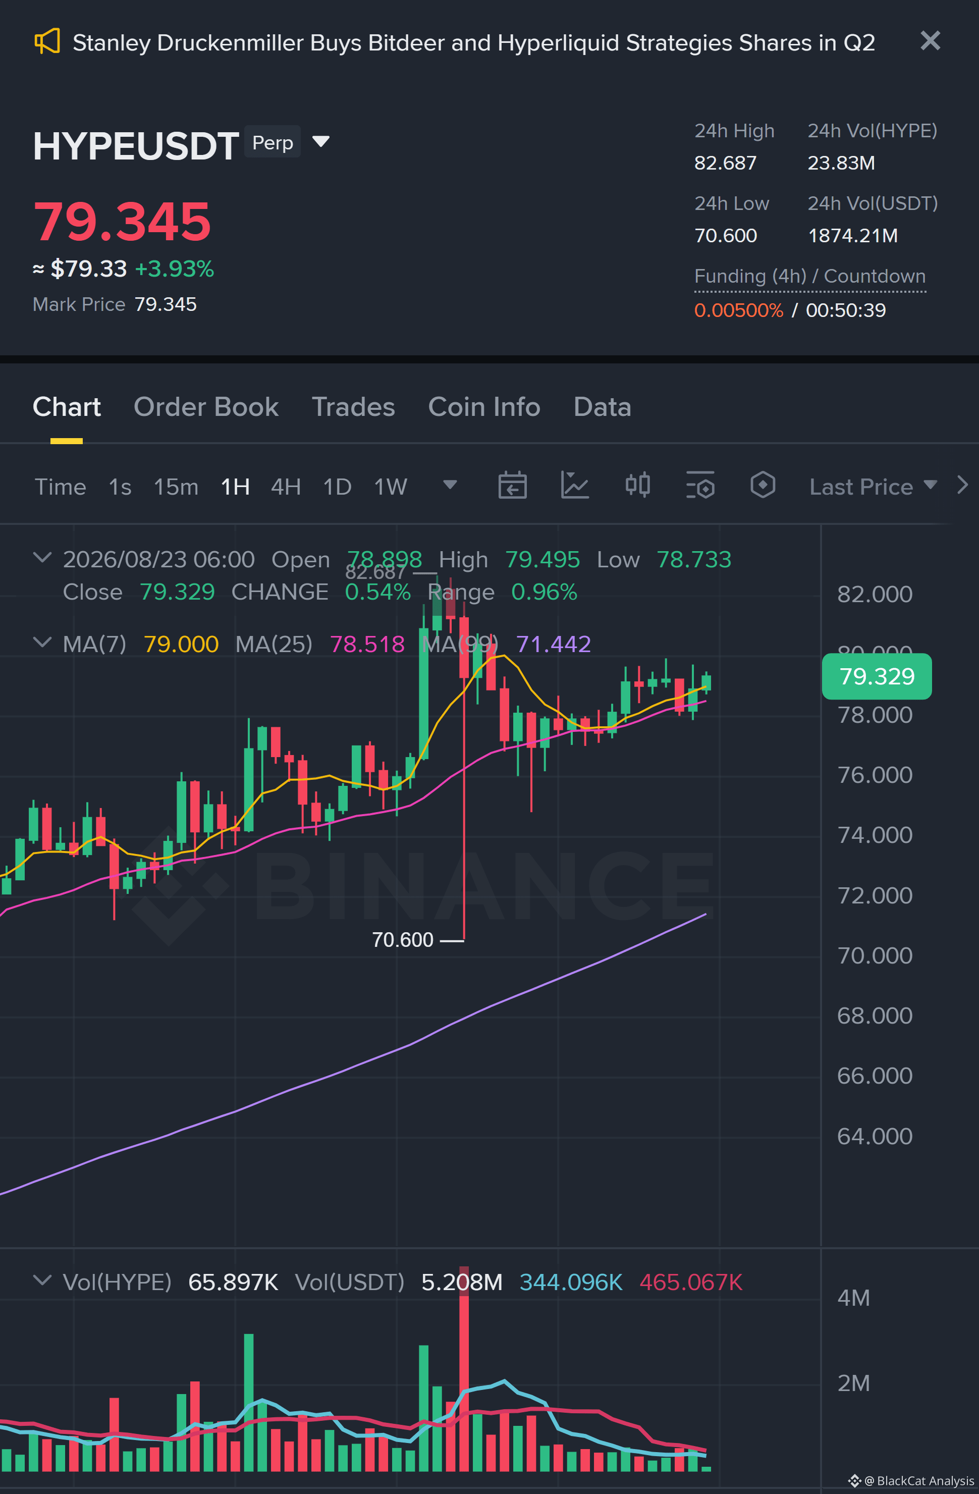The height and width of the screenshot is (1494, 979).
Task: Click the volume MA value 465.067K
Action: (691, 1282)
